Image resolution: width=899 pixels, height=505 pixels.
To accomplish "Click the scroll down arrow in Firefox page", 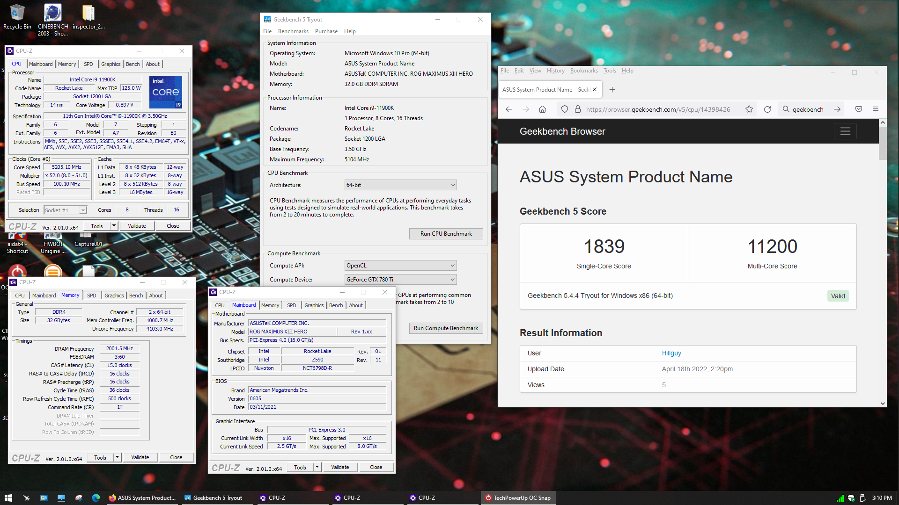I will point(883,404).
